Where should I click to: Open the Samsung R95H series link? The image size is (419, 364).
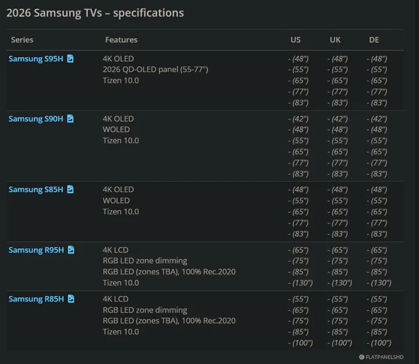click(x=36, y=250)
